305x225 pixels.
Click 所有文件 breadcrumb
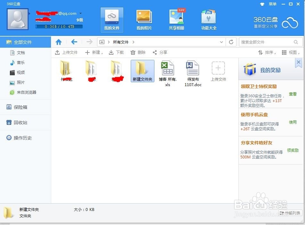pos(120,42)
